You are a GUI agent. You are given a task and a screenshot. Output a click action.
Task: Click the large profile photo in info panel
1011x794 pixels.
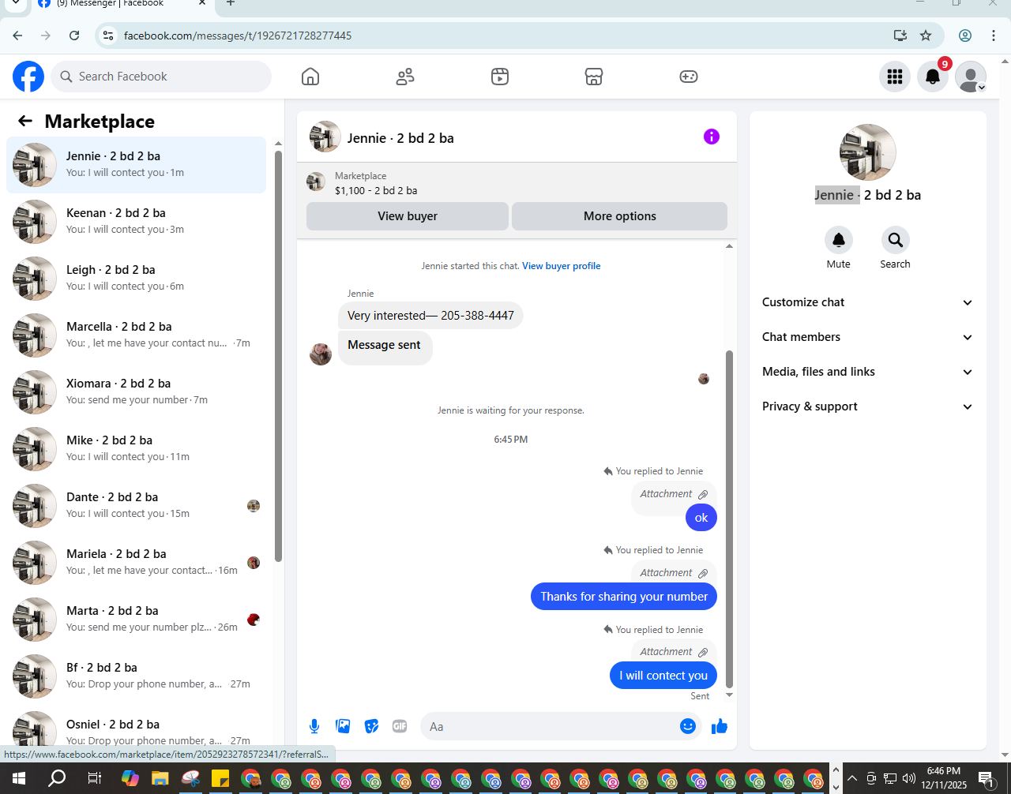(867, 153)
